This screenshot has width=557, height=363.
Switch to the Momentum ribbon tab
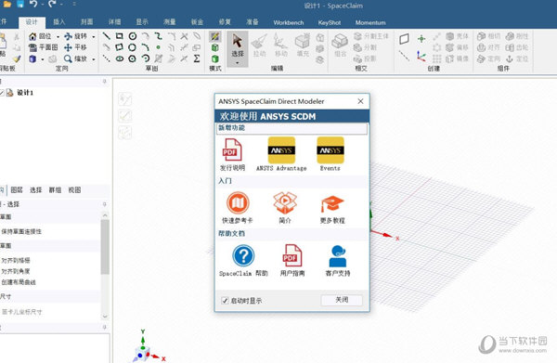point(370,22)
